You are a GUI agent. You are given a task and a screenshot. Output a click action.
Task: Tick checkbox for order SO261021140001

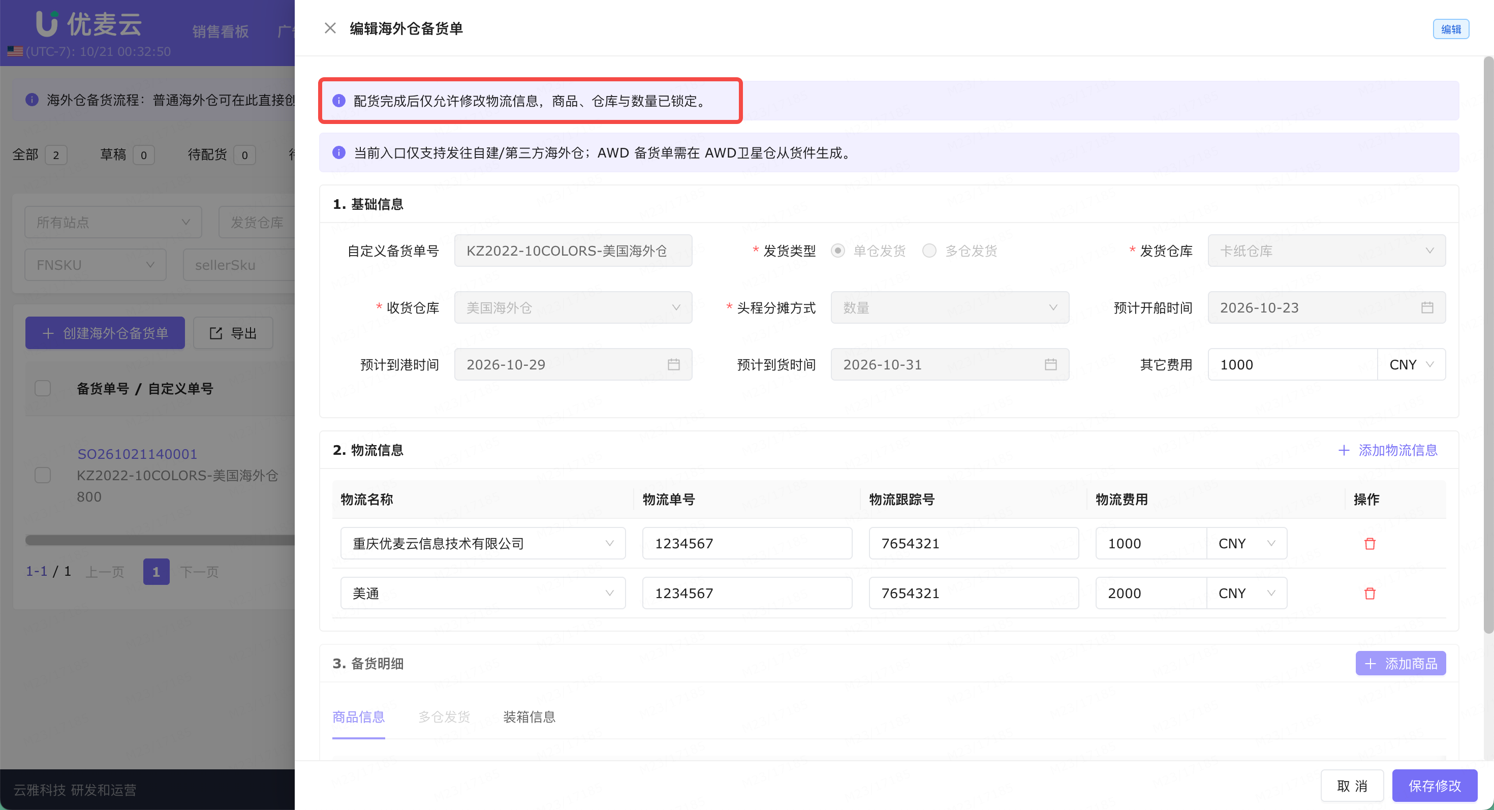point(43,475)
